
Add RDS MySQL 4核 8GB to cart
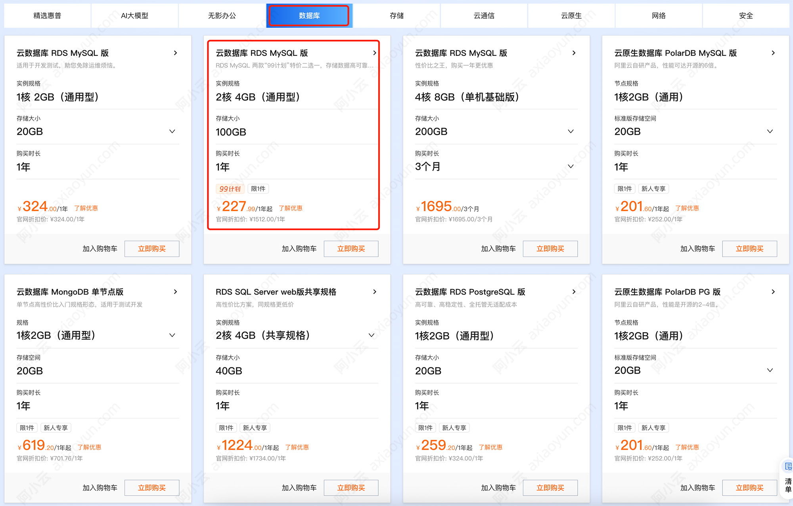(x=498, y=249)
